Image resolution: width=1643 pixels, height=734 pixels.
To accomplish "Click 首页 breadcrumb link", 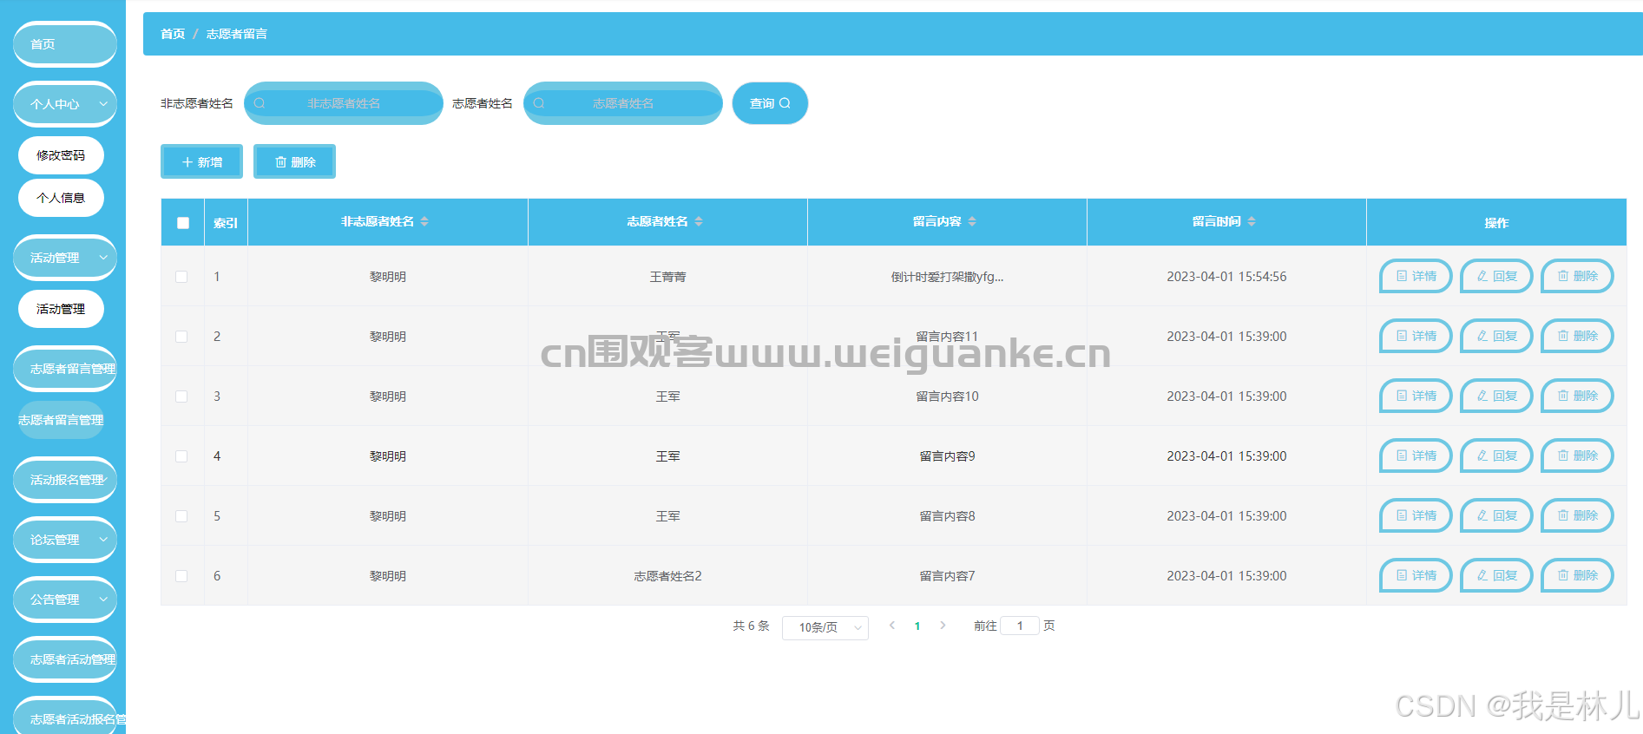I will coord(173,34).
